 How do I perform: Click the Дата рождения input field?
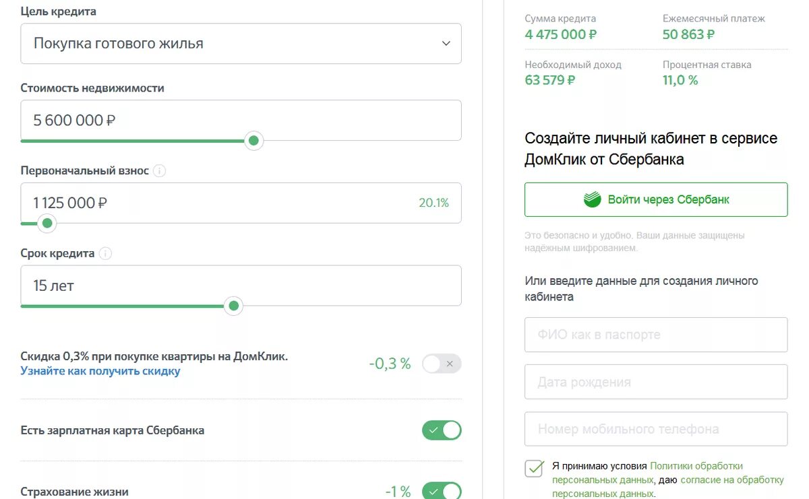tap(655, 382)
